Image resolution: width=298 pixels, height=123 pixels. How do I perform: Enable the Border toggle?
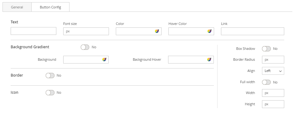(x=50, y=76)
